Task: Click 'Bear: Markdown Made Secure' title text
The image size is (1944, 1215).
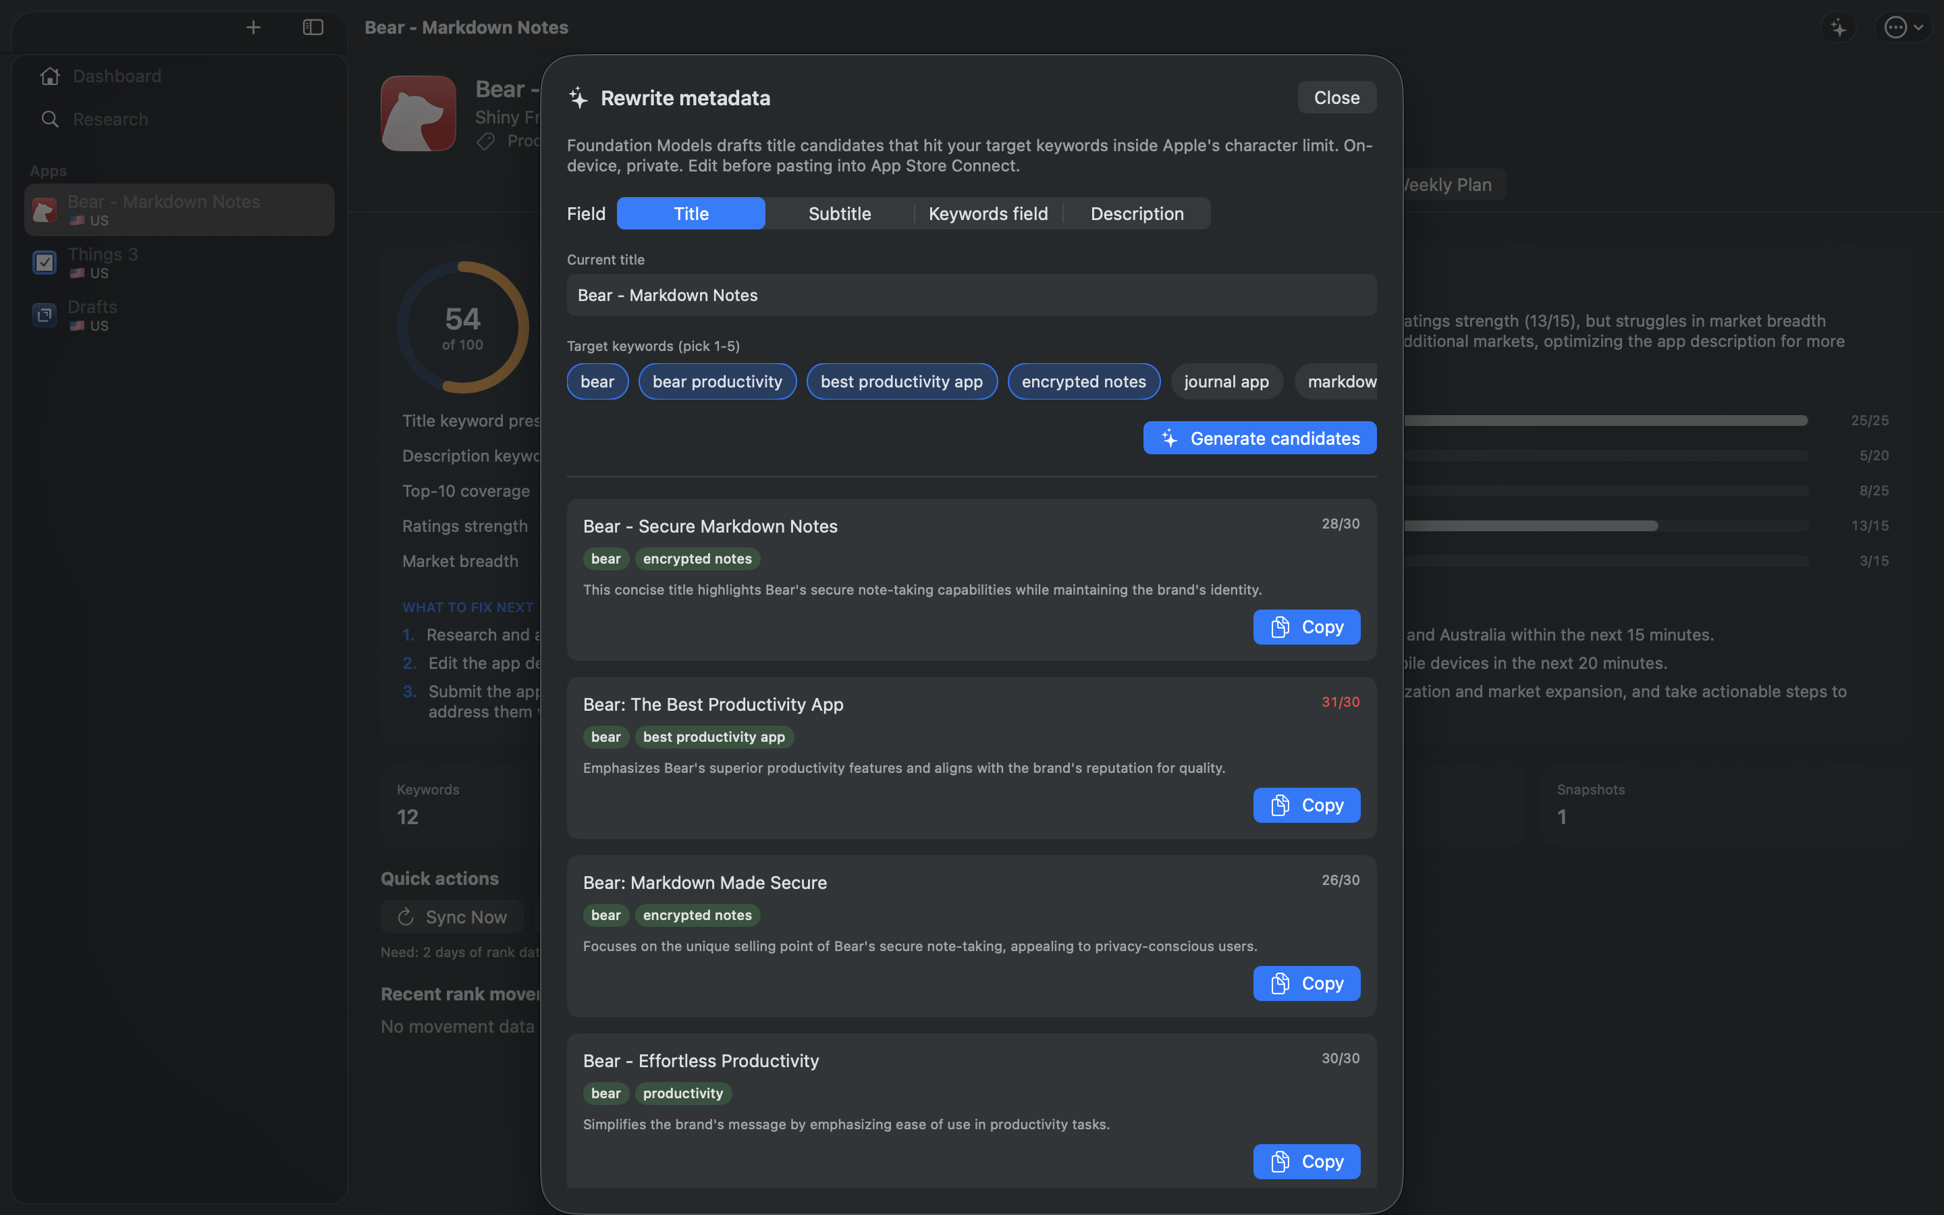Action: (705, 882)
